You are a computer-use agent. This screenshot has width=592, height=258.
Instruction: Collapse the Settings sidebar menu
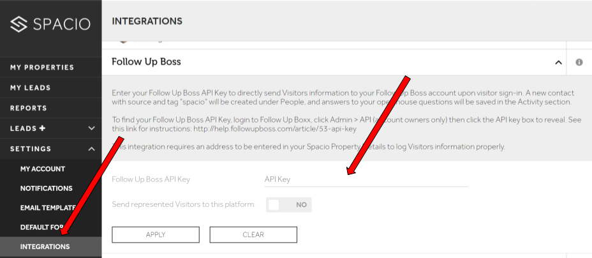pos(50,149)
